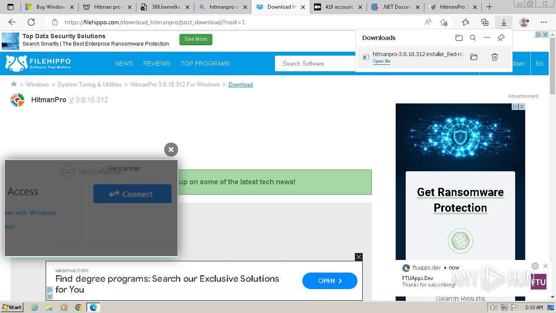
Task: Open Edge Settings and more menu
Action: tap(544, 22)
